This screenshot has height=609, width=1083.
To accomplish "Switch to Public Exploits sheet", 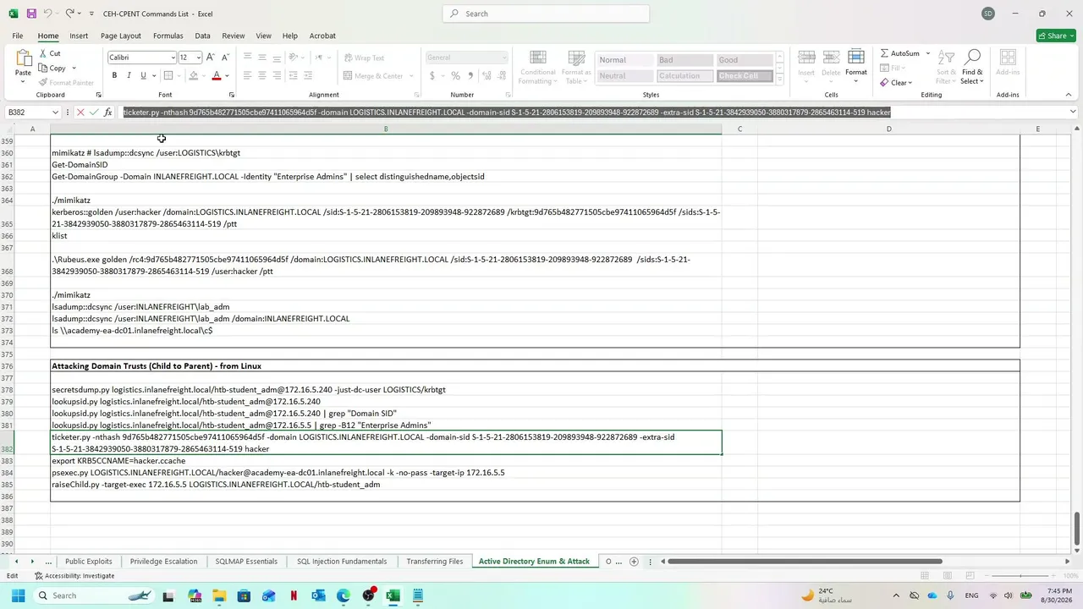I will 89,562.
